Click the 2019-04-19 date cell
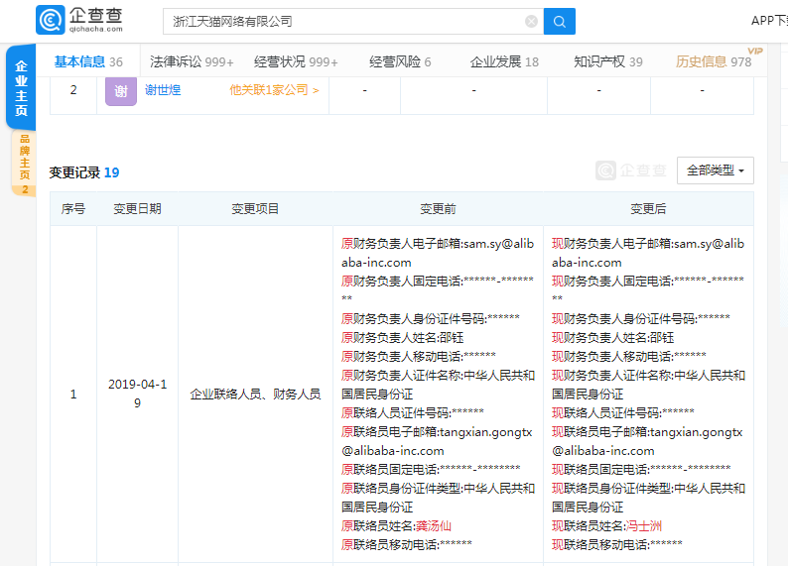788x566 pixels. click(x=137, y=394)
